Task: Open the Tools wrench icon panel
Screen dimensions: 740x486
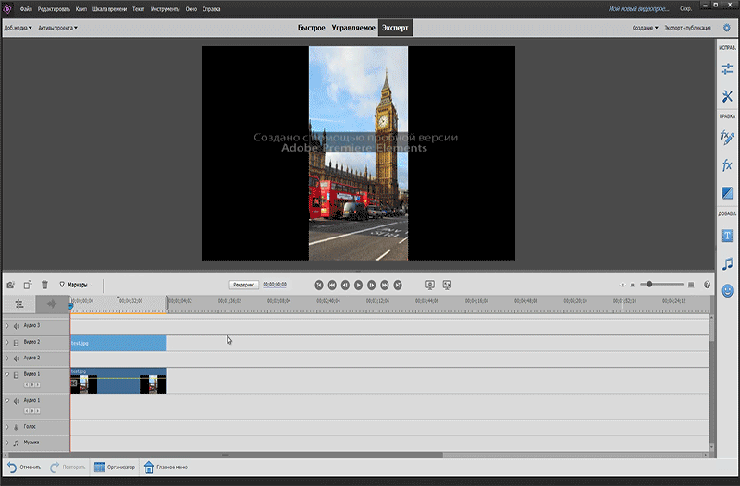Action: [x=727, y=97]
